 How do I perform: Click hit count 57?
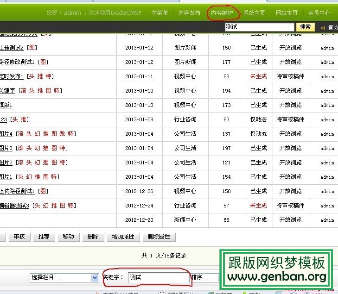[226, 206]
